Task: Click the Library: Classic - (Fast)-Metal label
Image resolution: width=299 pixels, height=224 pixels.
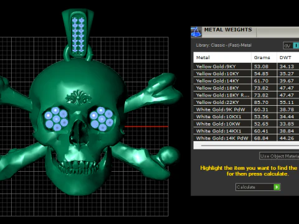Action: coord(224,45)
